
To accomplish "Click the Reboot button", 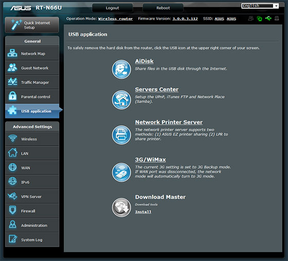I will [x=163, y=8].
